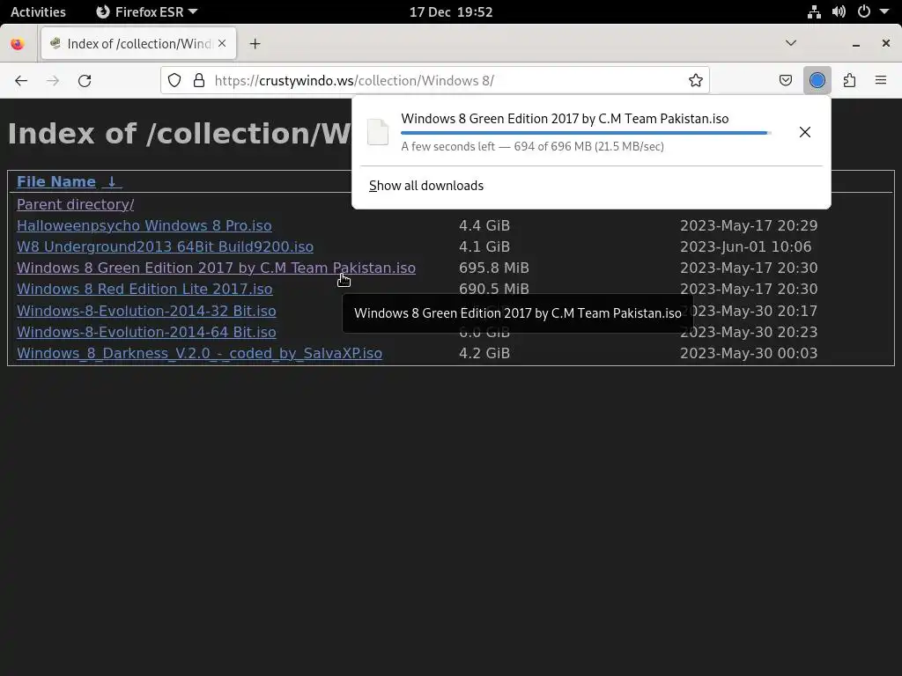Click the system volume icon
902x676 pixels.
point(839,11)
